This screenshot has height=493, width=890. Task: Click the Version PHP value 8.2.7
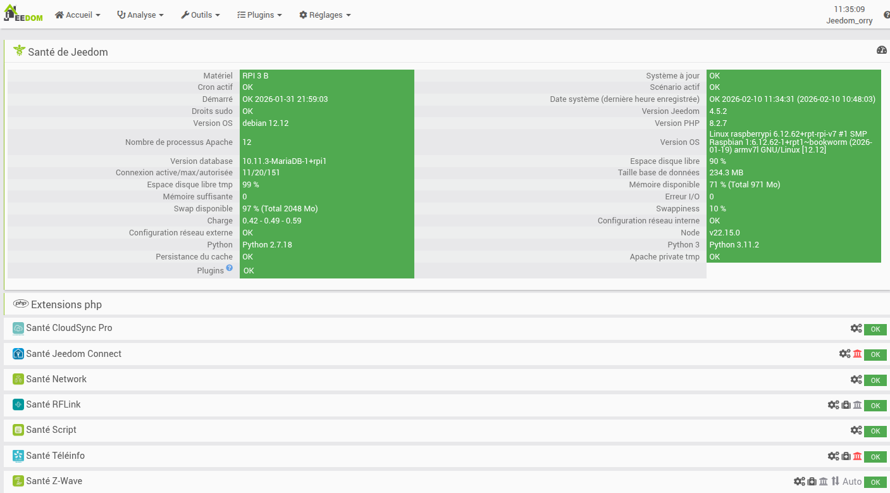click(718, 123)
